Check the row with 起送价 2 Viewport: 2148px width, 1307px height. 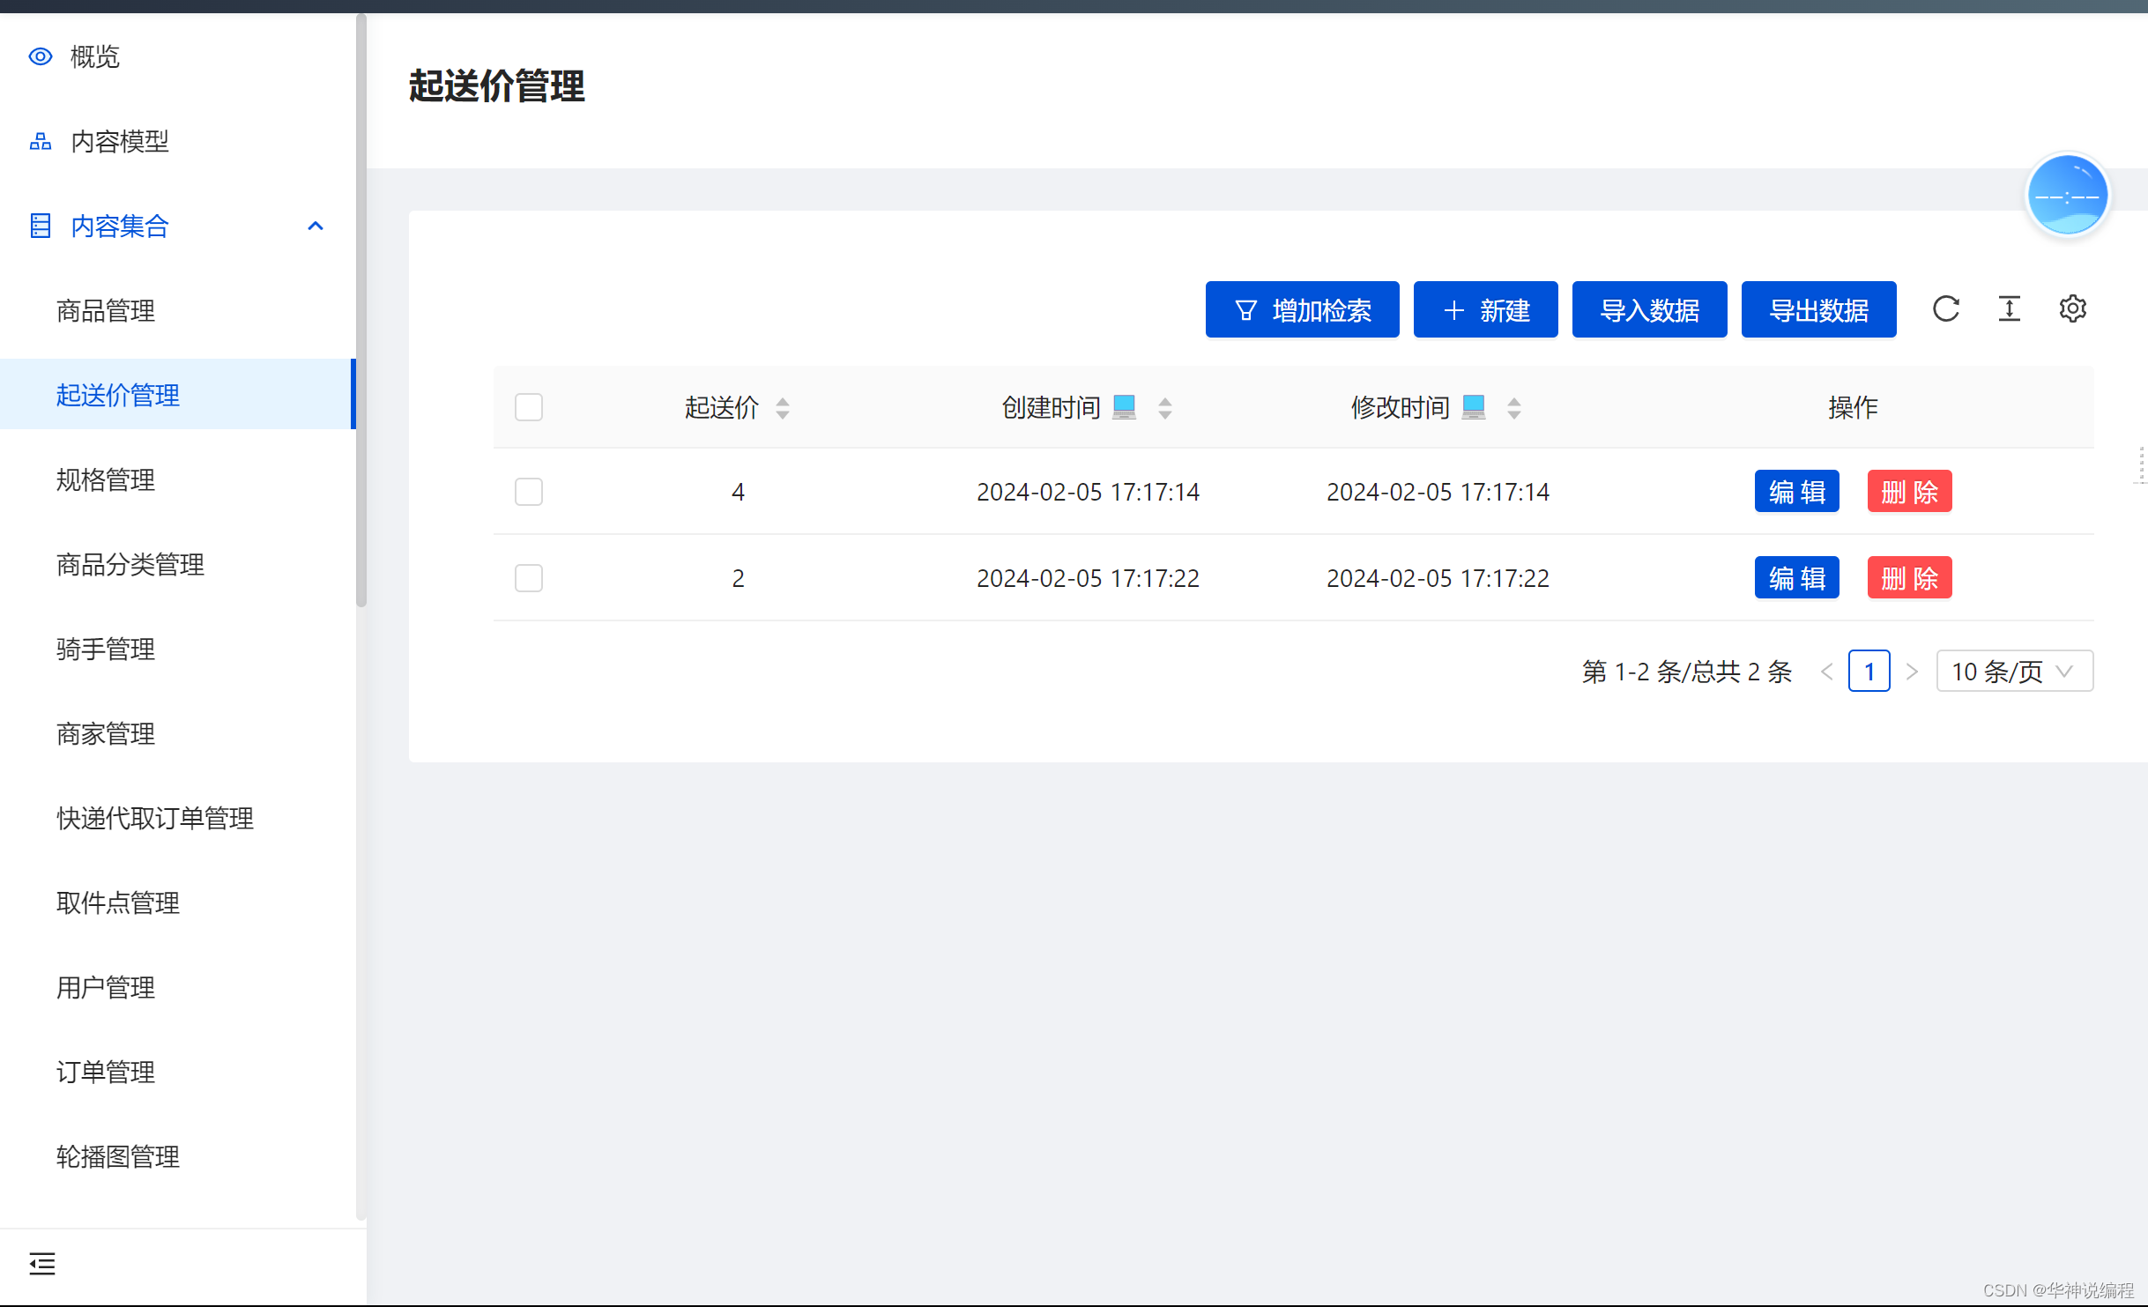529,578
